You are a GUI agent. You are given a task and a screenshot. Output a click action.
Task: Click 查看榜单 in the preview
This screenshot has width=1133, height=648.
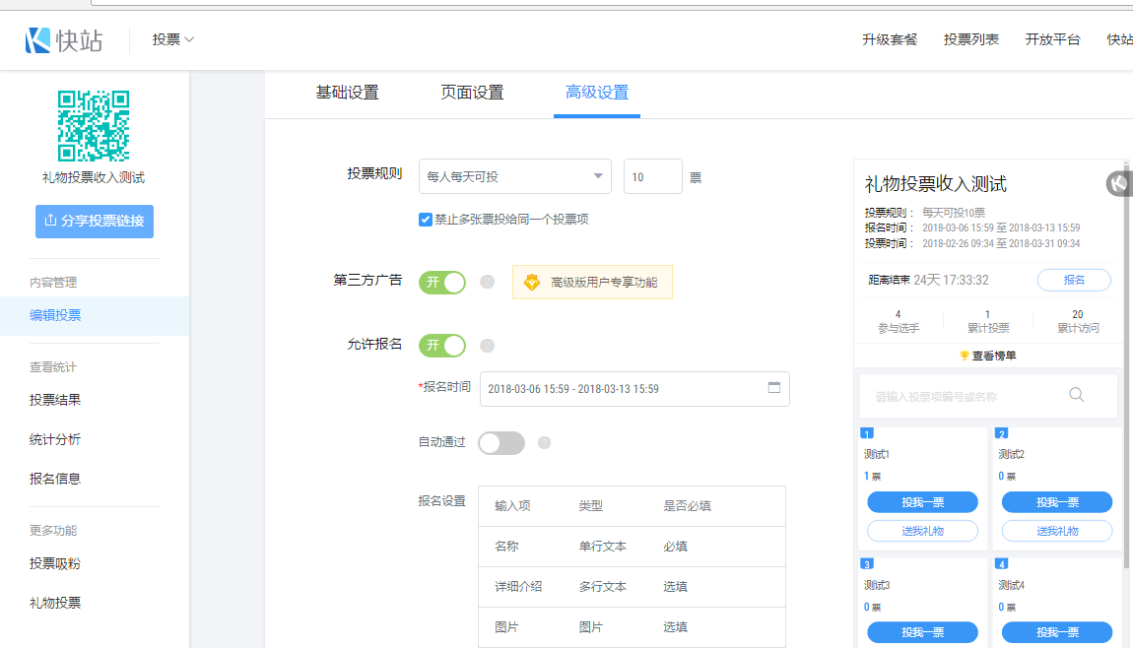(987, 356)
